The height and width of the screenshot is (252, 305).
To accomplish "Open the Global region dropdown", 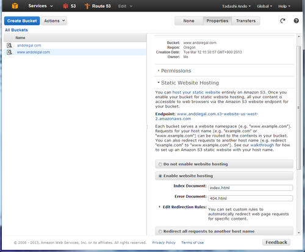I will pos(264,6).
